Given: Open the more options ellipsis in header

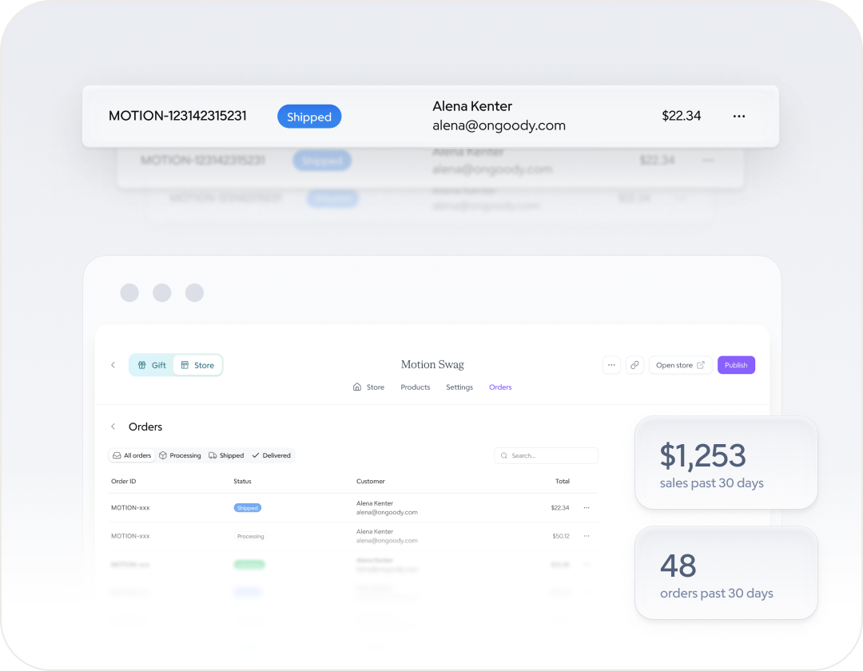Looking at the screenshot, I should (x=611, y=365).
